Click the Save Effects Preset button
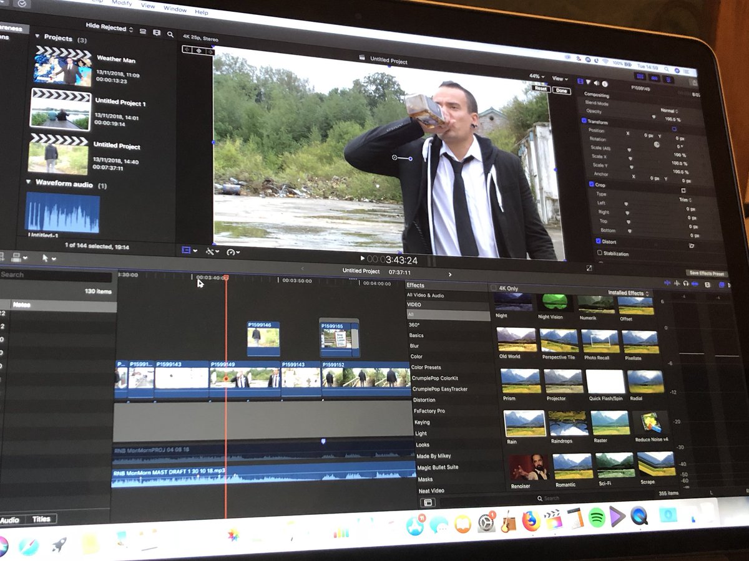 (x=707, y=274)
